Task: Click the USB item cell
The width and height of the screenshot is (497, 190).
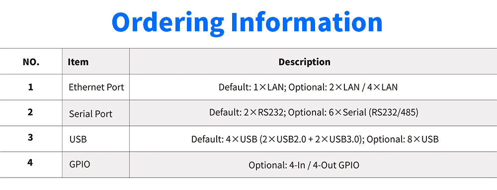Action: (x=96, y=139)
